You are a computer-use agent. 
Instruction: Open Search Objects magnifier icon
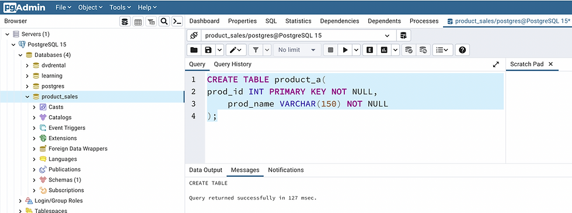pos(164,22)
